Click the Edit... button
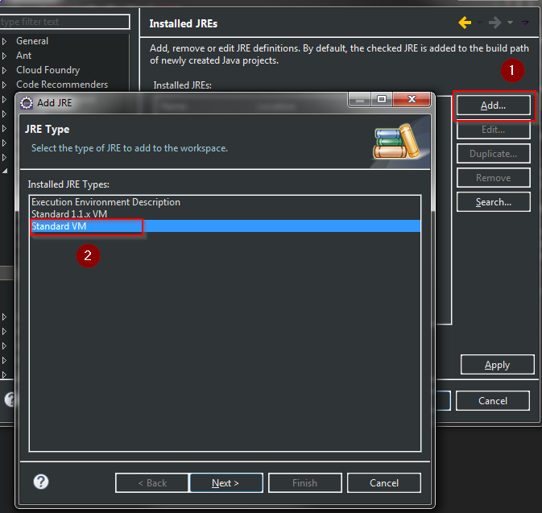This screenshot has height=513, width=542. (493, 130)
